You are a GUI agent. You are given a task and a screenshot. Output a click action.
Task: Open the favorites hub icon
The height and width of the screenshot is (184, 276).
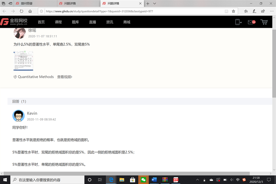(246, 11)
